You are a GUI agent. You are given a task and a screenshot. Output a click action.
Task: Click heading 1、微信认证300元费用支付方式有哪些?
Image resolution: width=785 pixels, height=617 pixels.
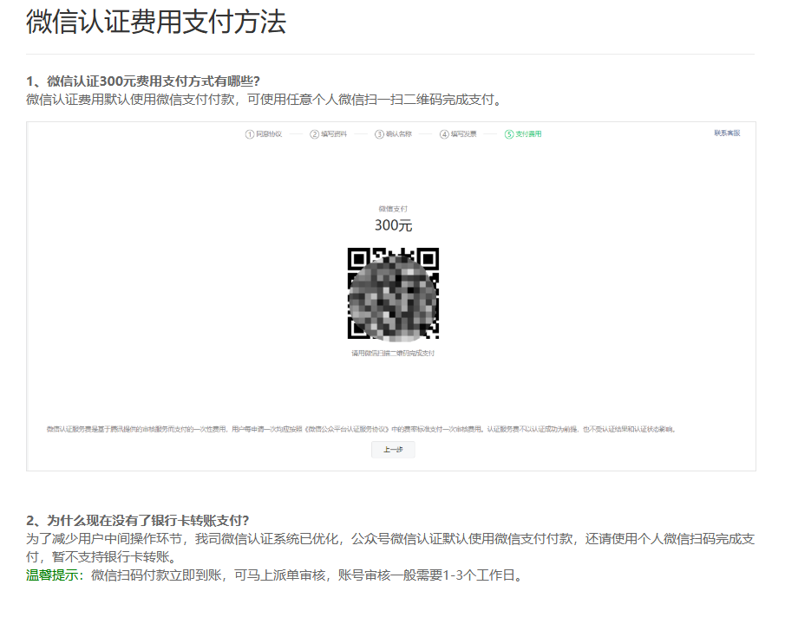pos(143,81)
